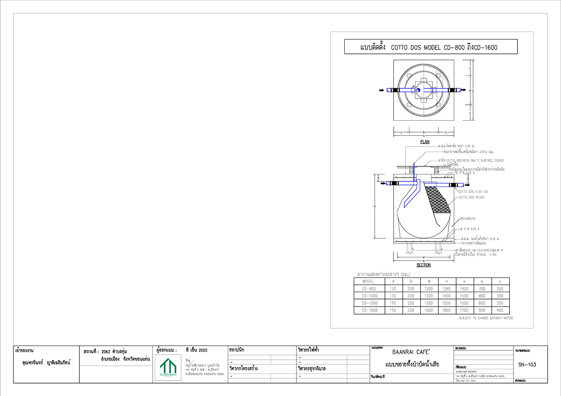Select the underlined 'PLAN' label
The width and height of the screenshot is (561, 396).
pyautogui.click(x=425, y=141)
